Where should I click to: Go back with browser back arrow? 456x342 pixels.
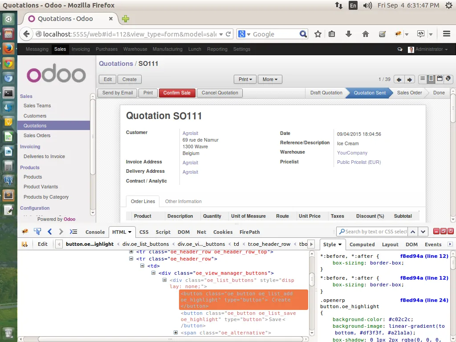point(26,34)
